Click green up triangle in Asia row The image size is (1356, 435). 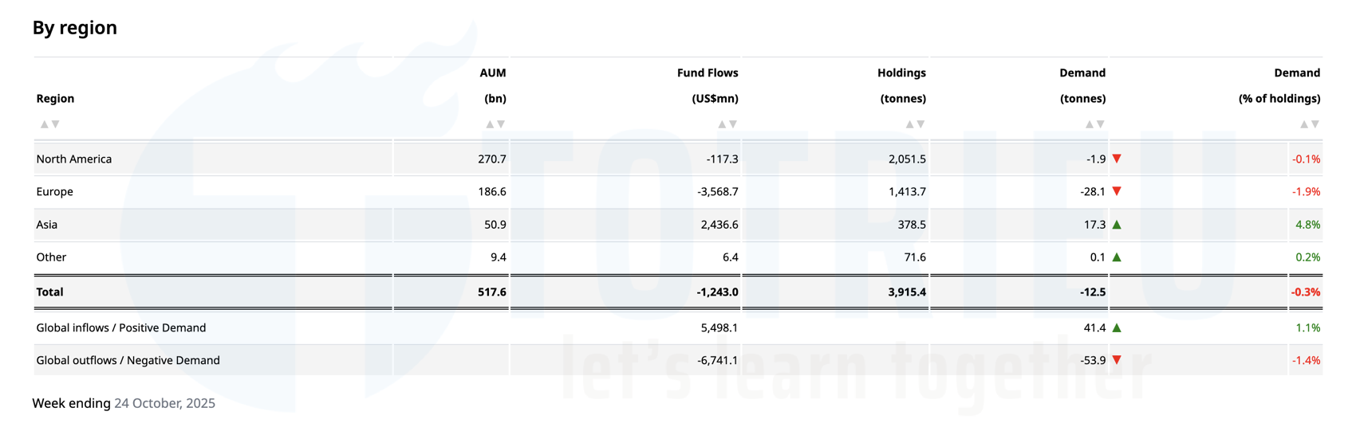(1117, 225)
